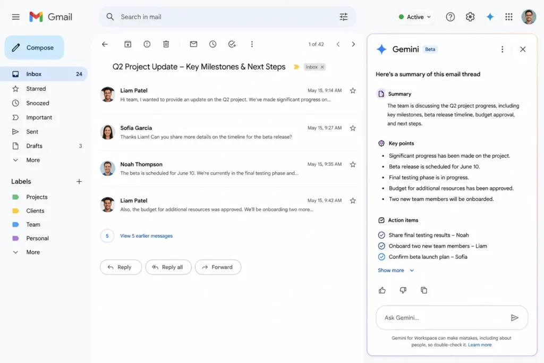Star Sofia Garcia's message
The width and height of the screenshot is (544, 363).
(x=353, y=128)
